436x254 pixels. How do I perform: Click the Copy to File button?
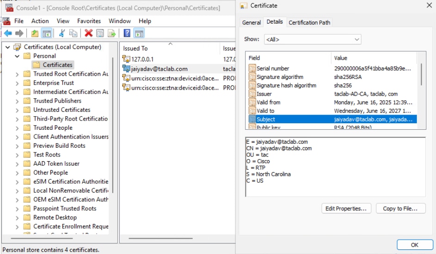(x=400, y=208)
